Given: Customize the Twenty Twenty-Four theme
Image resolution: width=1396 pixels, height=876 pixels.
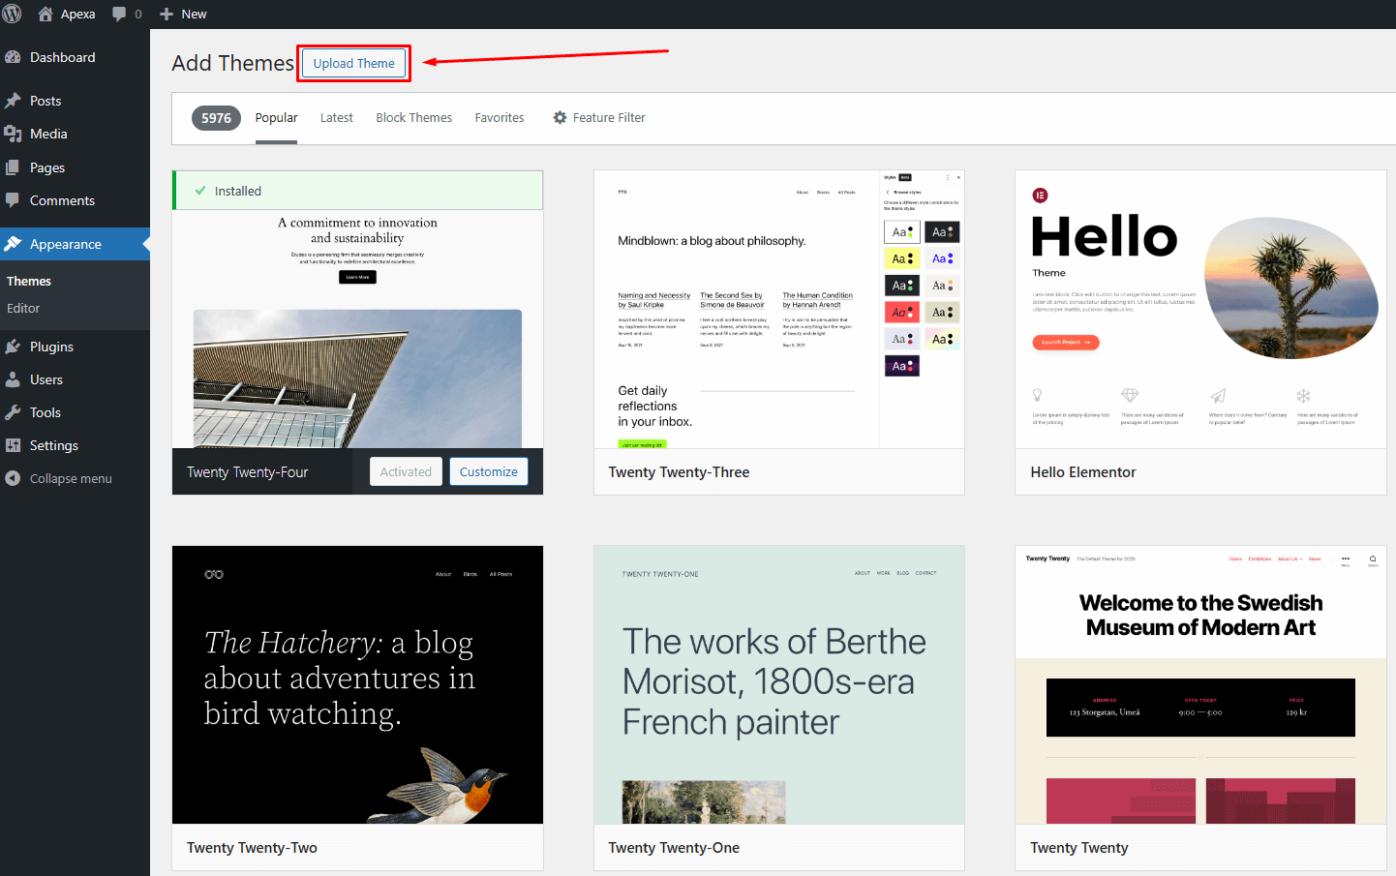Looking at the screenshot, I should point(488,471).
